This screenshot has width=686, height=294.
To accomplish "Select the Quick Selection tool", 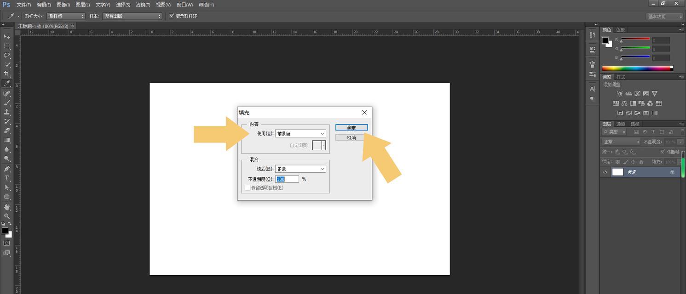I will coord(7,65).
